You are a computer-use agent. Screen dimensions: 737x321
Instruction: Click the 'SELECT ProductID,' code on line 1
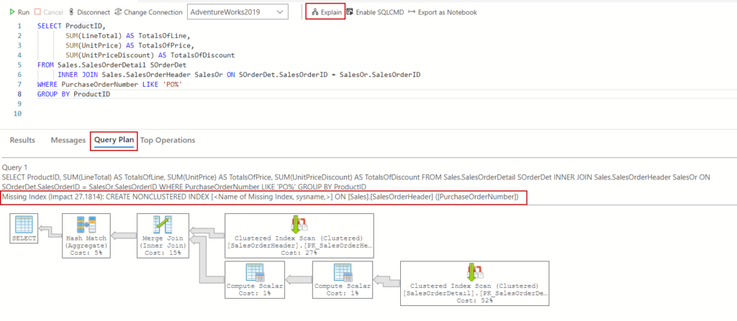tap(70, 25)
